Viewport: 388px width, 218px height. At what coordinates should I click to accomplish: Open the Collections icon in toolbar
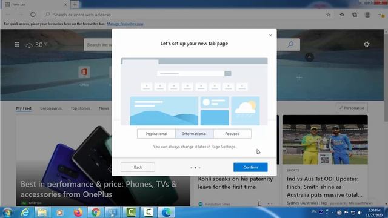pyautogui.click(x=355, y=15)
